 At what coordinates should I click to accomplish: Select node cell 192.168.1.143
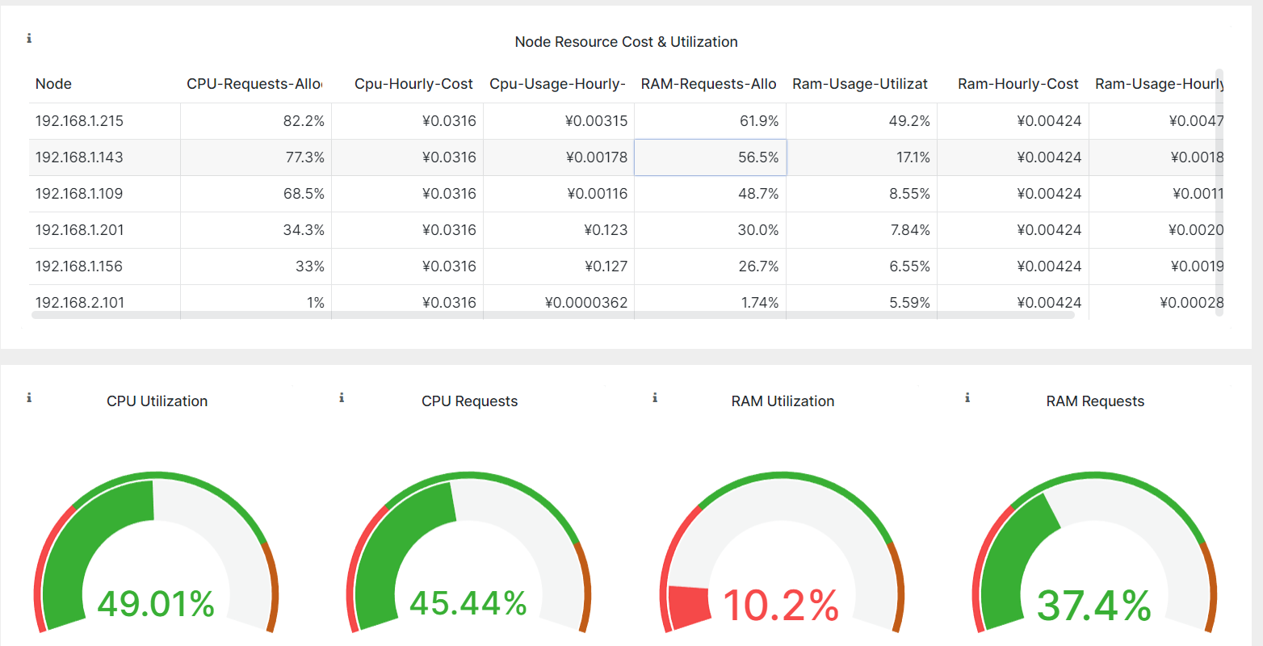tap(105, 157)
